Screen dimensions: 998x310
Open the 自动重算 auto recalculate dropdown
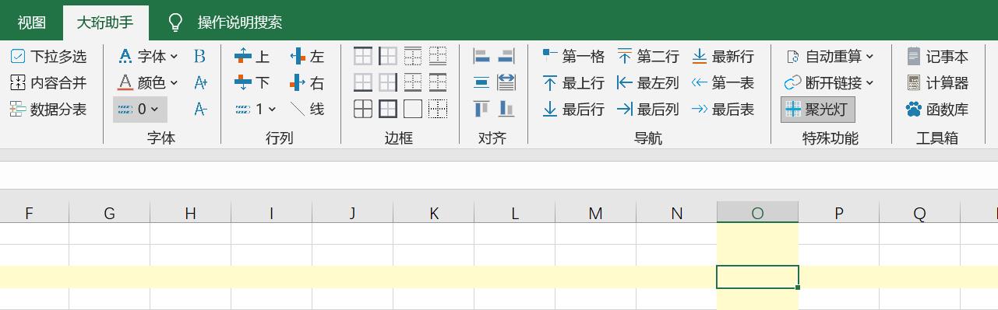(830, 57)
